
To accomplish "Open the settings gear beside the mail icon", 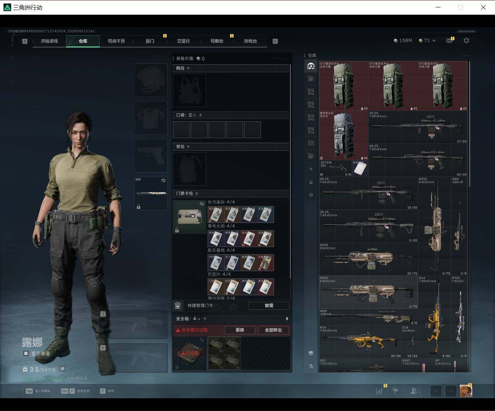I will tap(466, 41).
